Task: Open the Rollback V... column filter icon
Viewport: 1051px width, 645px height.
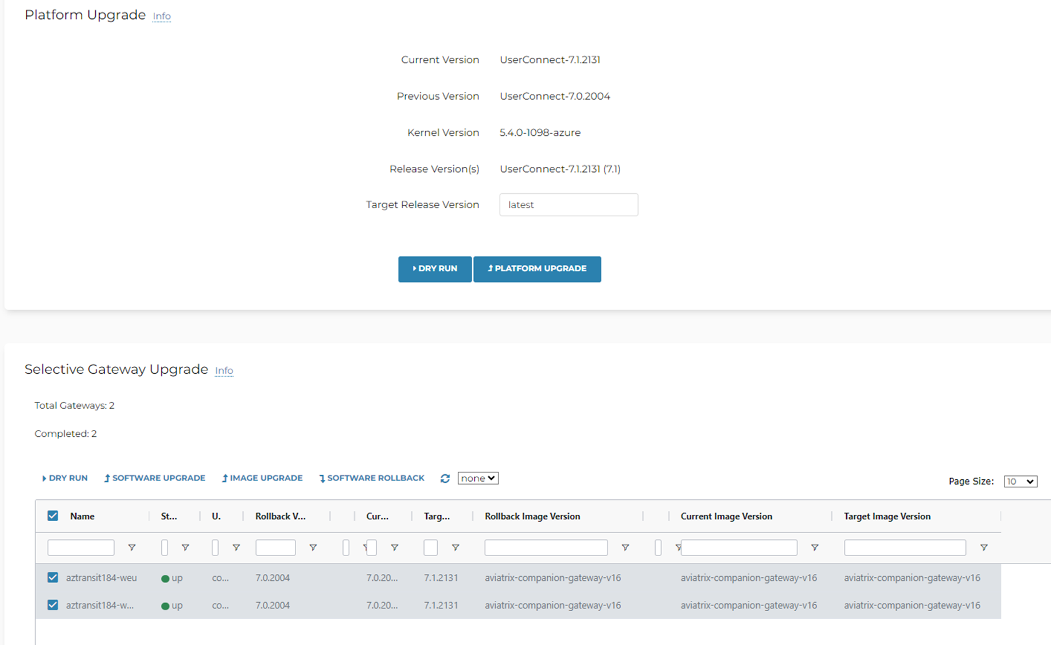Action: pos(313,548)
